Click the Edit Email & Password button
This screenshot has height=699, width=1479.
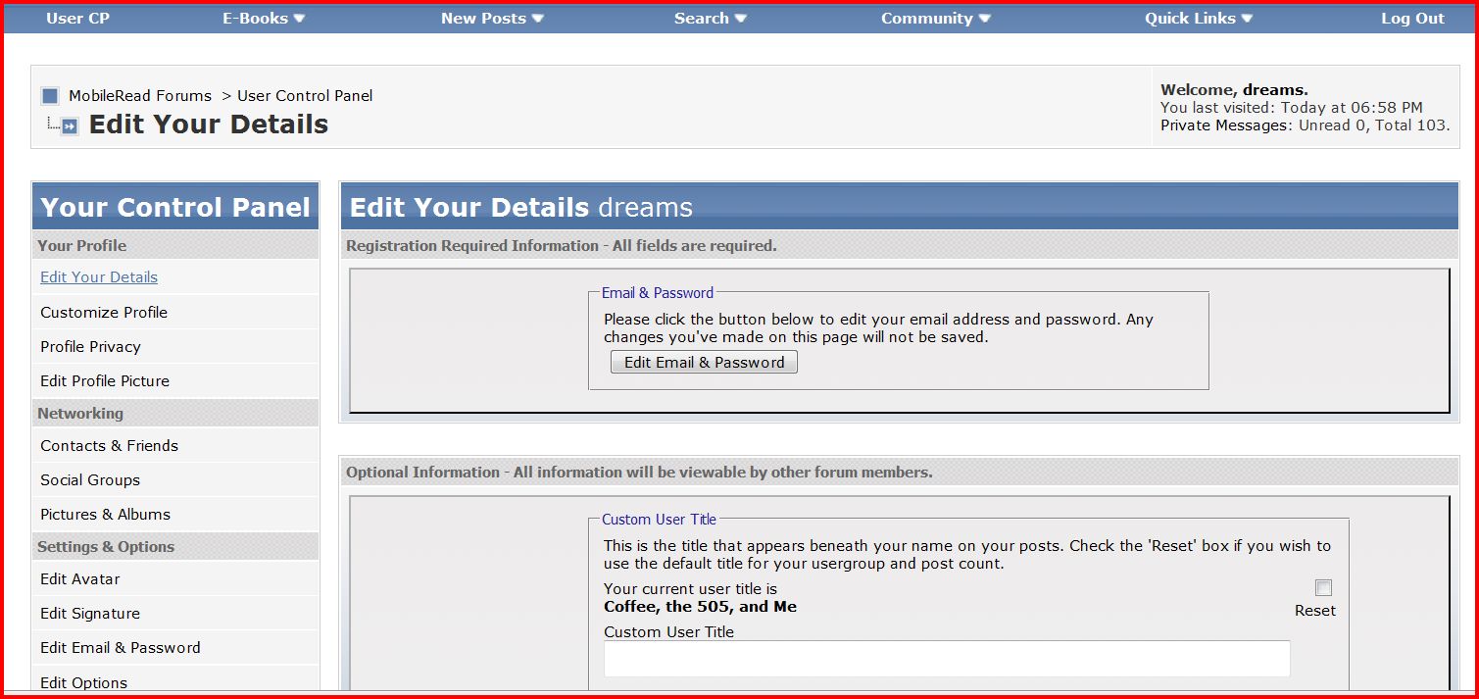(704, 363)
